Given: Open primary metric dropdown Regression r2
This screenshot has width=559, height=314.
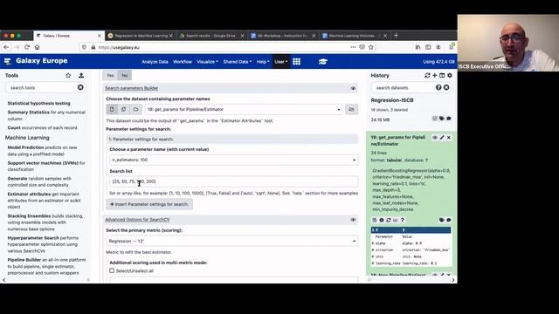Looking at the screenshot, I should pyautogui.click(x=231, y=241).
